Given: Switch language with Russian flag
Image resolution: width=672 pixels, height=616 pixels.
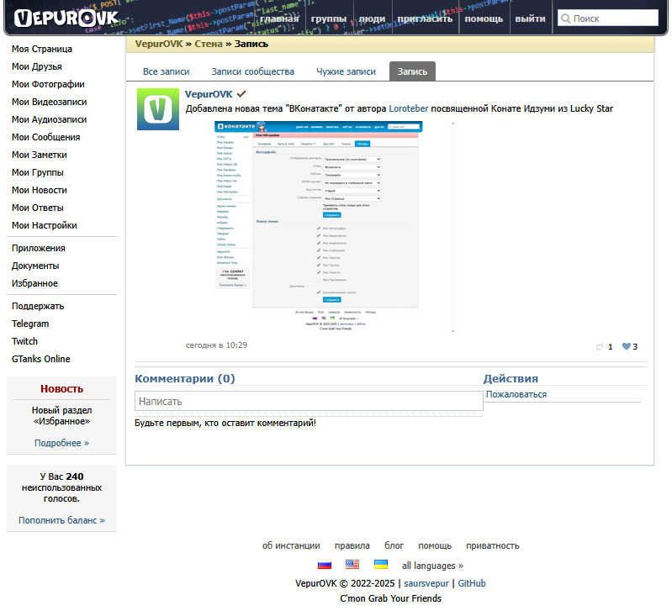Looking at the screenshot, I should point(325,565).
